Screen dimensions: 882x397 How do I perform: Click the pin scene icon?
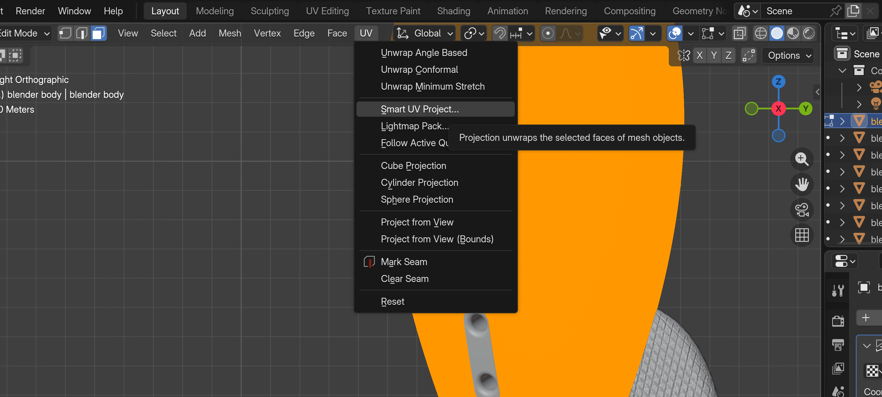836,11
